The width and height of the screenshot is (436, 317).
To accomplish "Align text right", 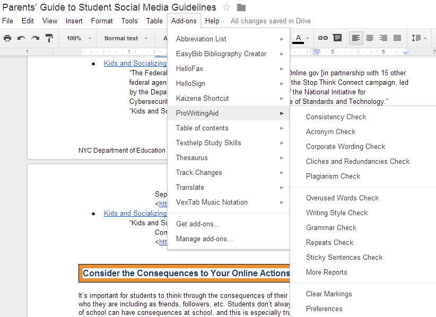I will point(383,38).
